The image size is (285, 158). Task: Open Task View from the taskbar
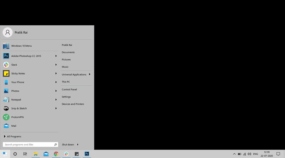pyautogui.click(x=25, y=154)
